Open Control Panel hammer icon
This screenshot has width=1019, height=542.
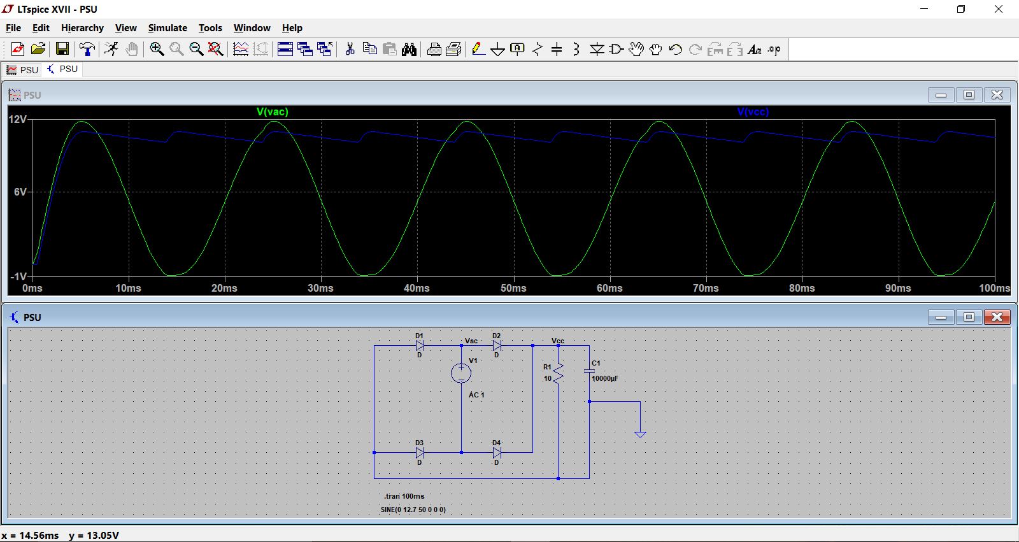tap(87, 49)
